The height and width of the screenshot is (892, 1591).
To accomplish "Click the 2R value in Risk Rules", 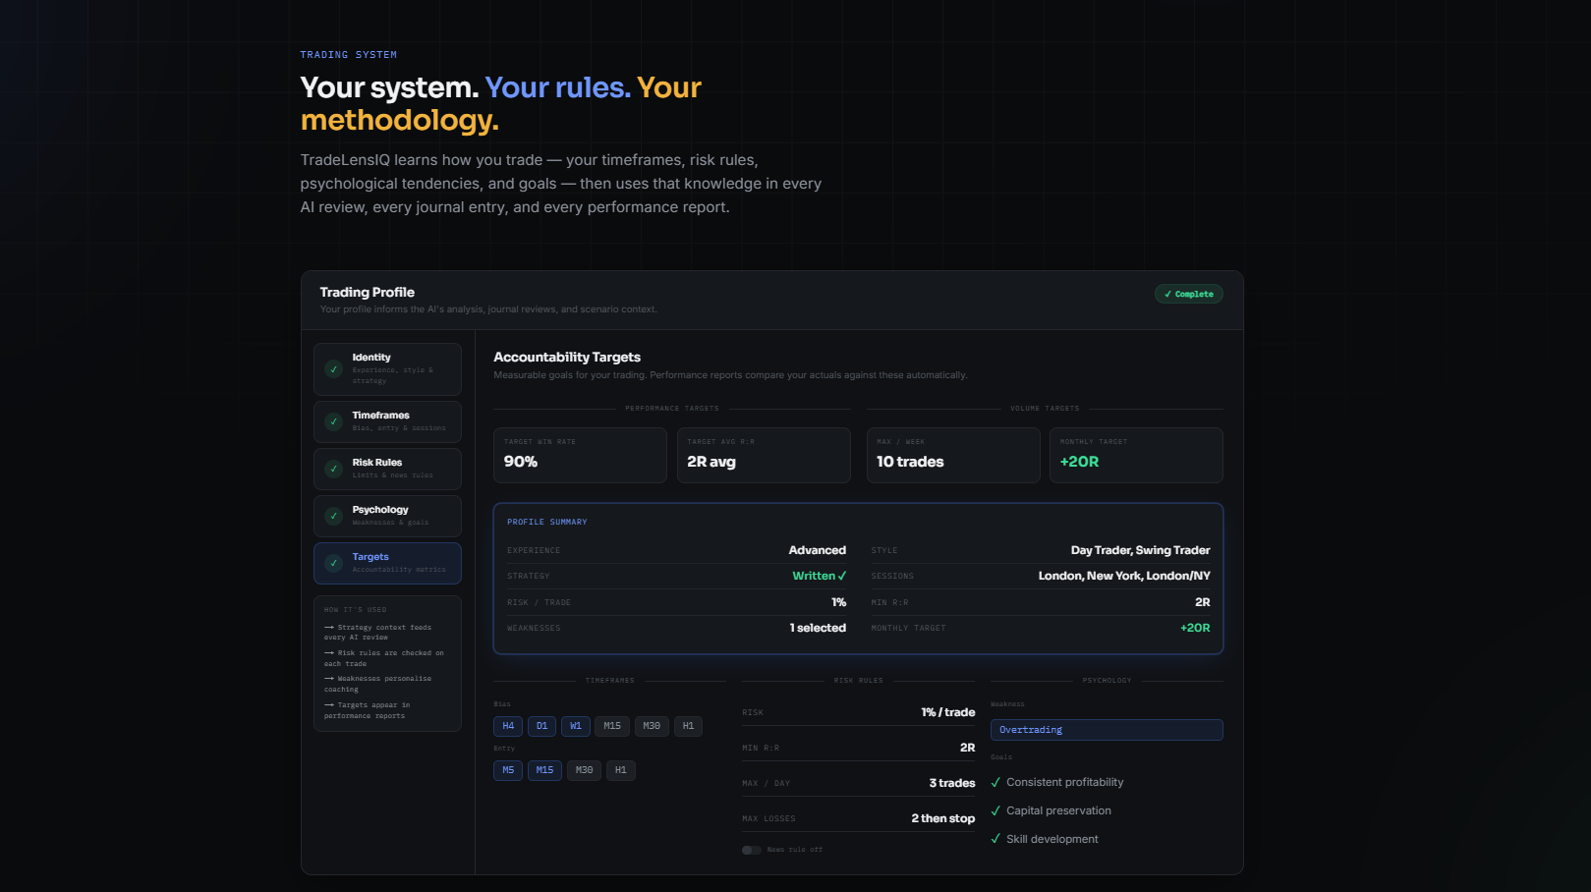I will pyautogui.click(x=968, y=748).
